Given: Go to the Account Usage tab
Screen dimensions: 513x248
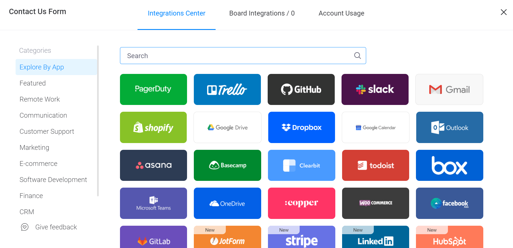Looking at the screenshot, I should [341, 13].
